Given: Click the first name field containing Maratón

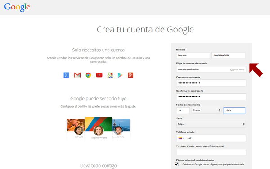Looking at the screenshot, I should pos(193,55).
